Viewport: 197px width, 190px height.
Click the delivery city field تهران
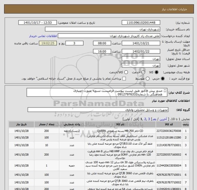coord(141,65)
